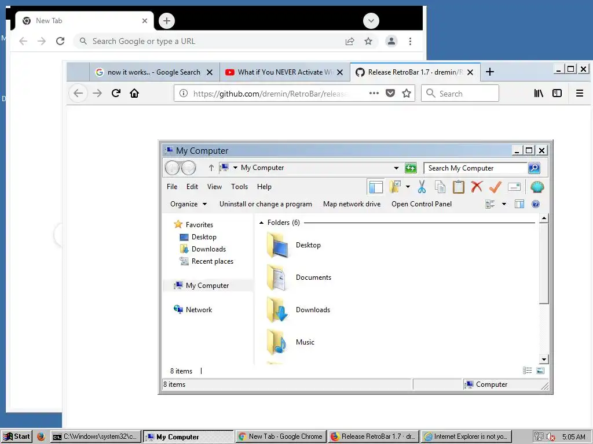Open the Tools menu
Viewport: 593px width, 444px height.
click(239, 187)
